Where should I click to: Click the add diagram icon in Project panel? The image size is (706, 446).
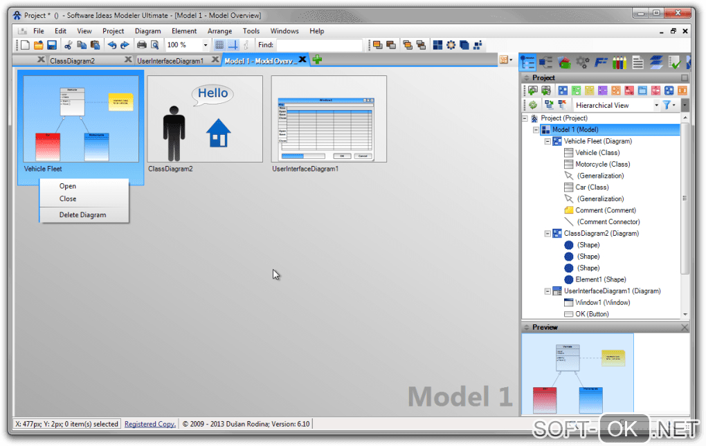click(x=533, y=91)
